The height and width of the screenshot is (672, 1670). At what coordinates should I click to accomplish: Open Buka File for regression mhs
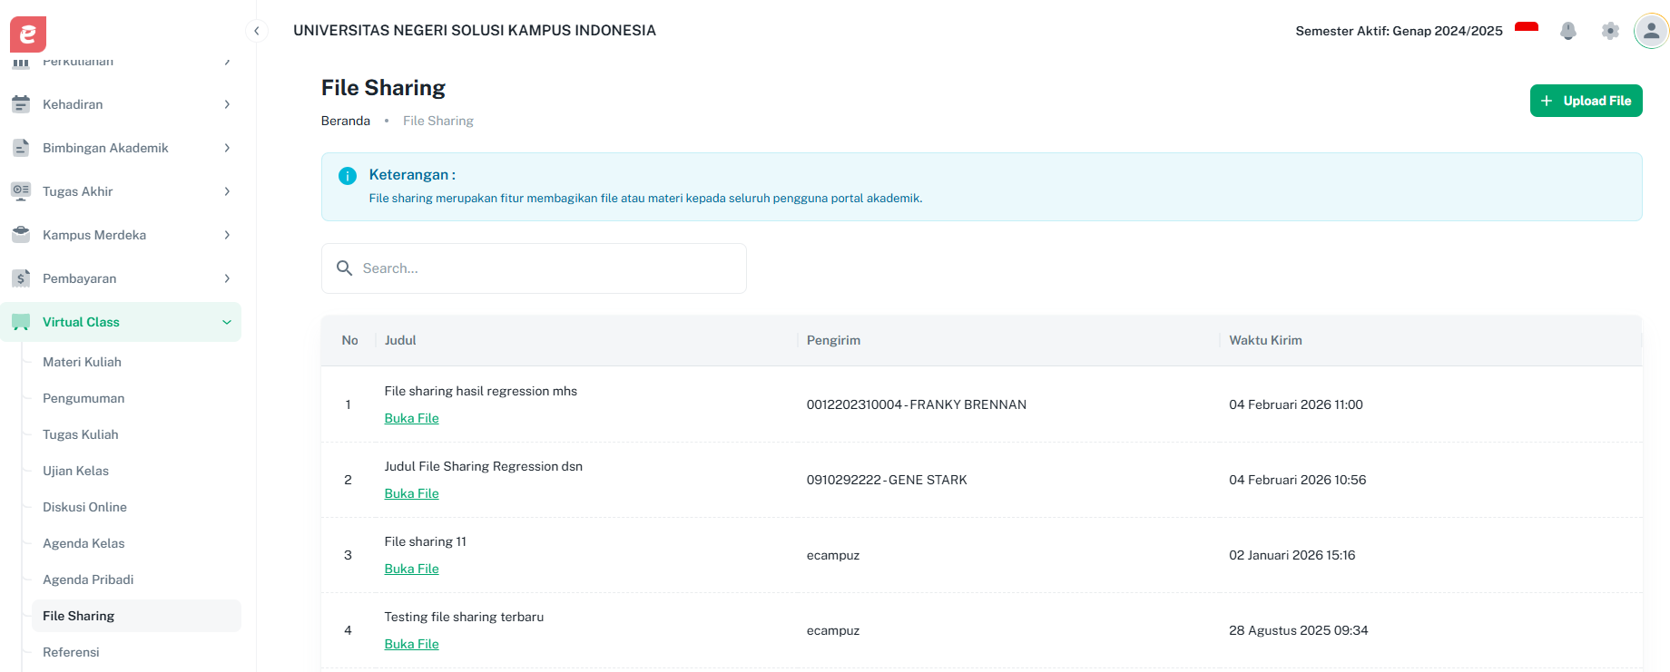411,418
